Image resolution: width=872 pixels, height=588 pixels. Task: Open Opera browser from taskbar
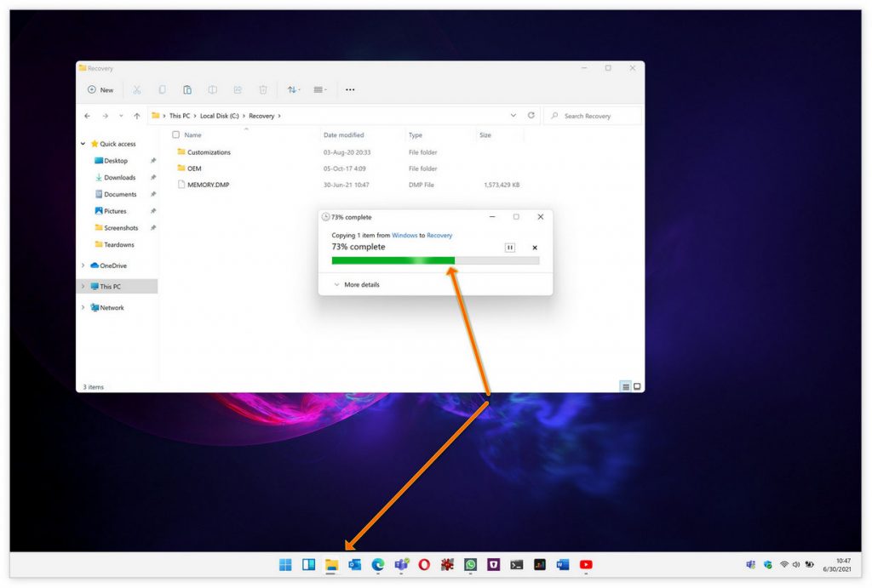click(x=424, y=565)
